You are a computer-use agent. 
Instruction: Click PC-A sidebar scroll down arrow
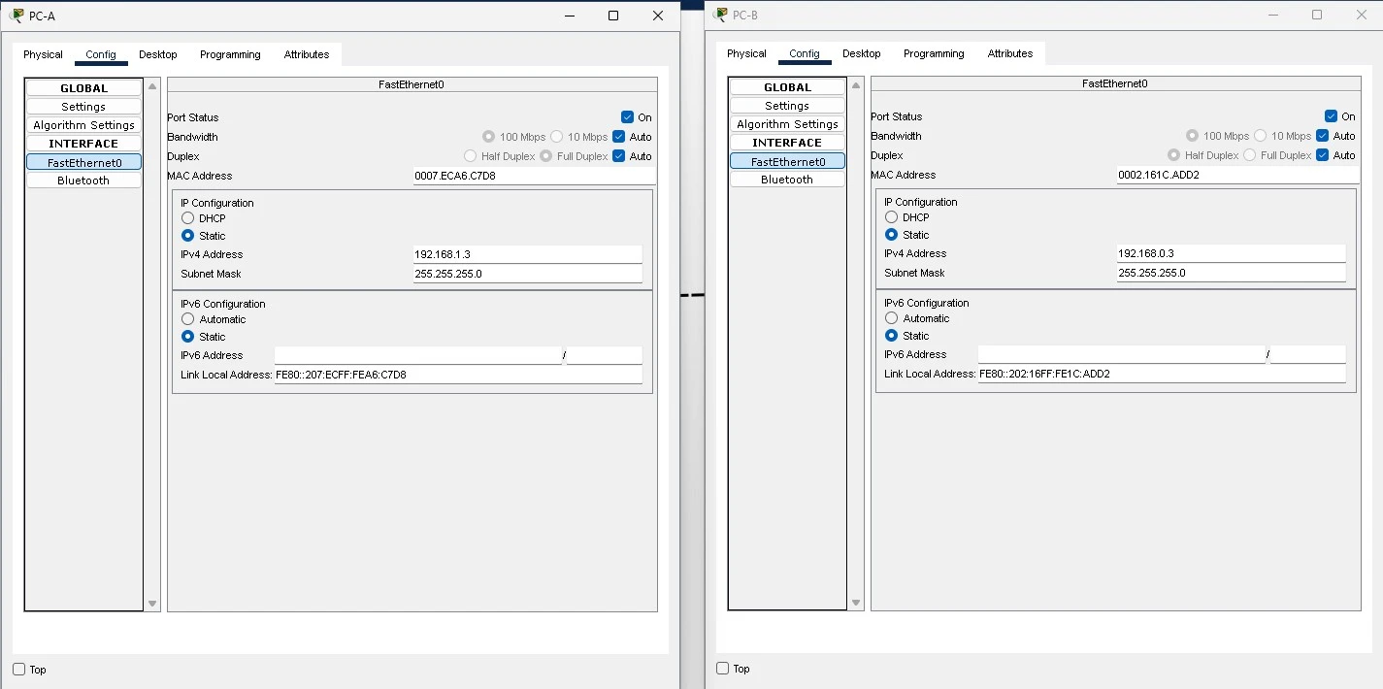(x=152, y=604)
